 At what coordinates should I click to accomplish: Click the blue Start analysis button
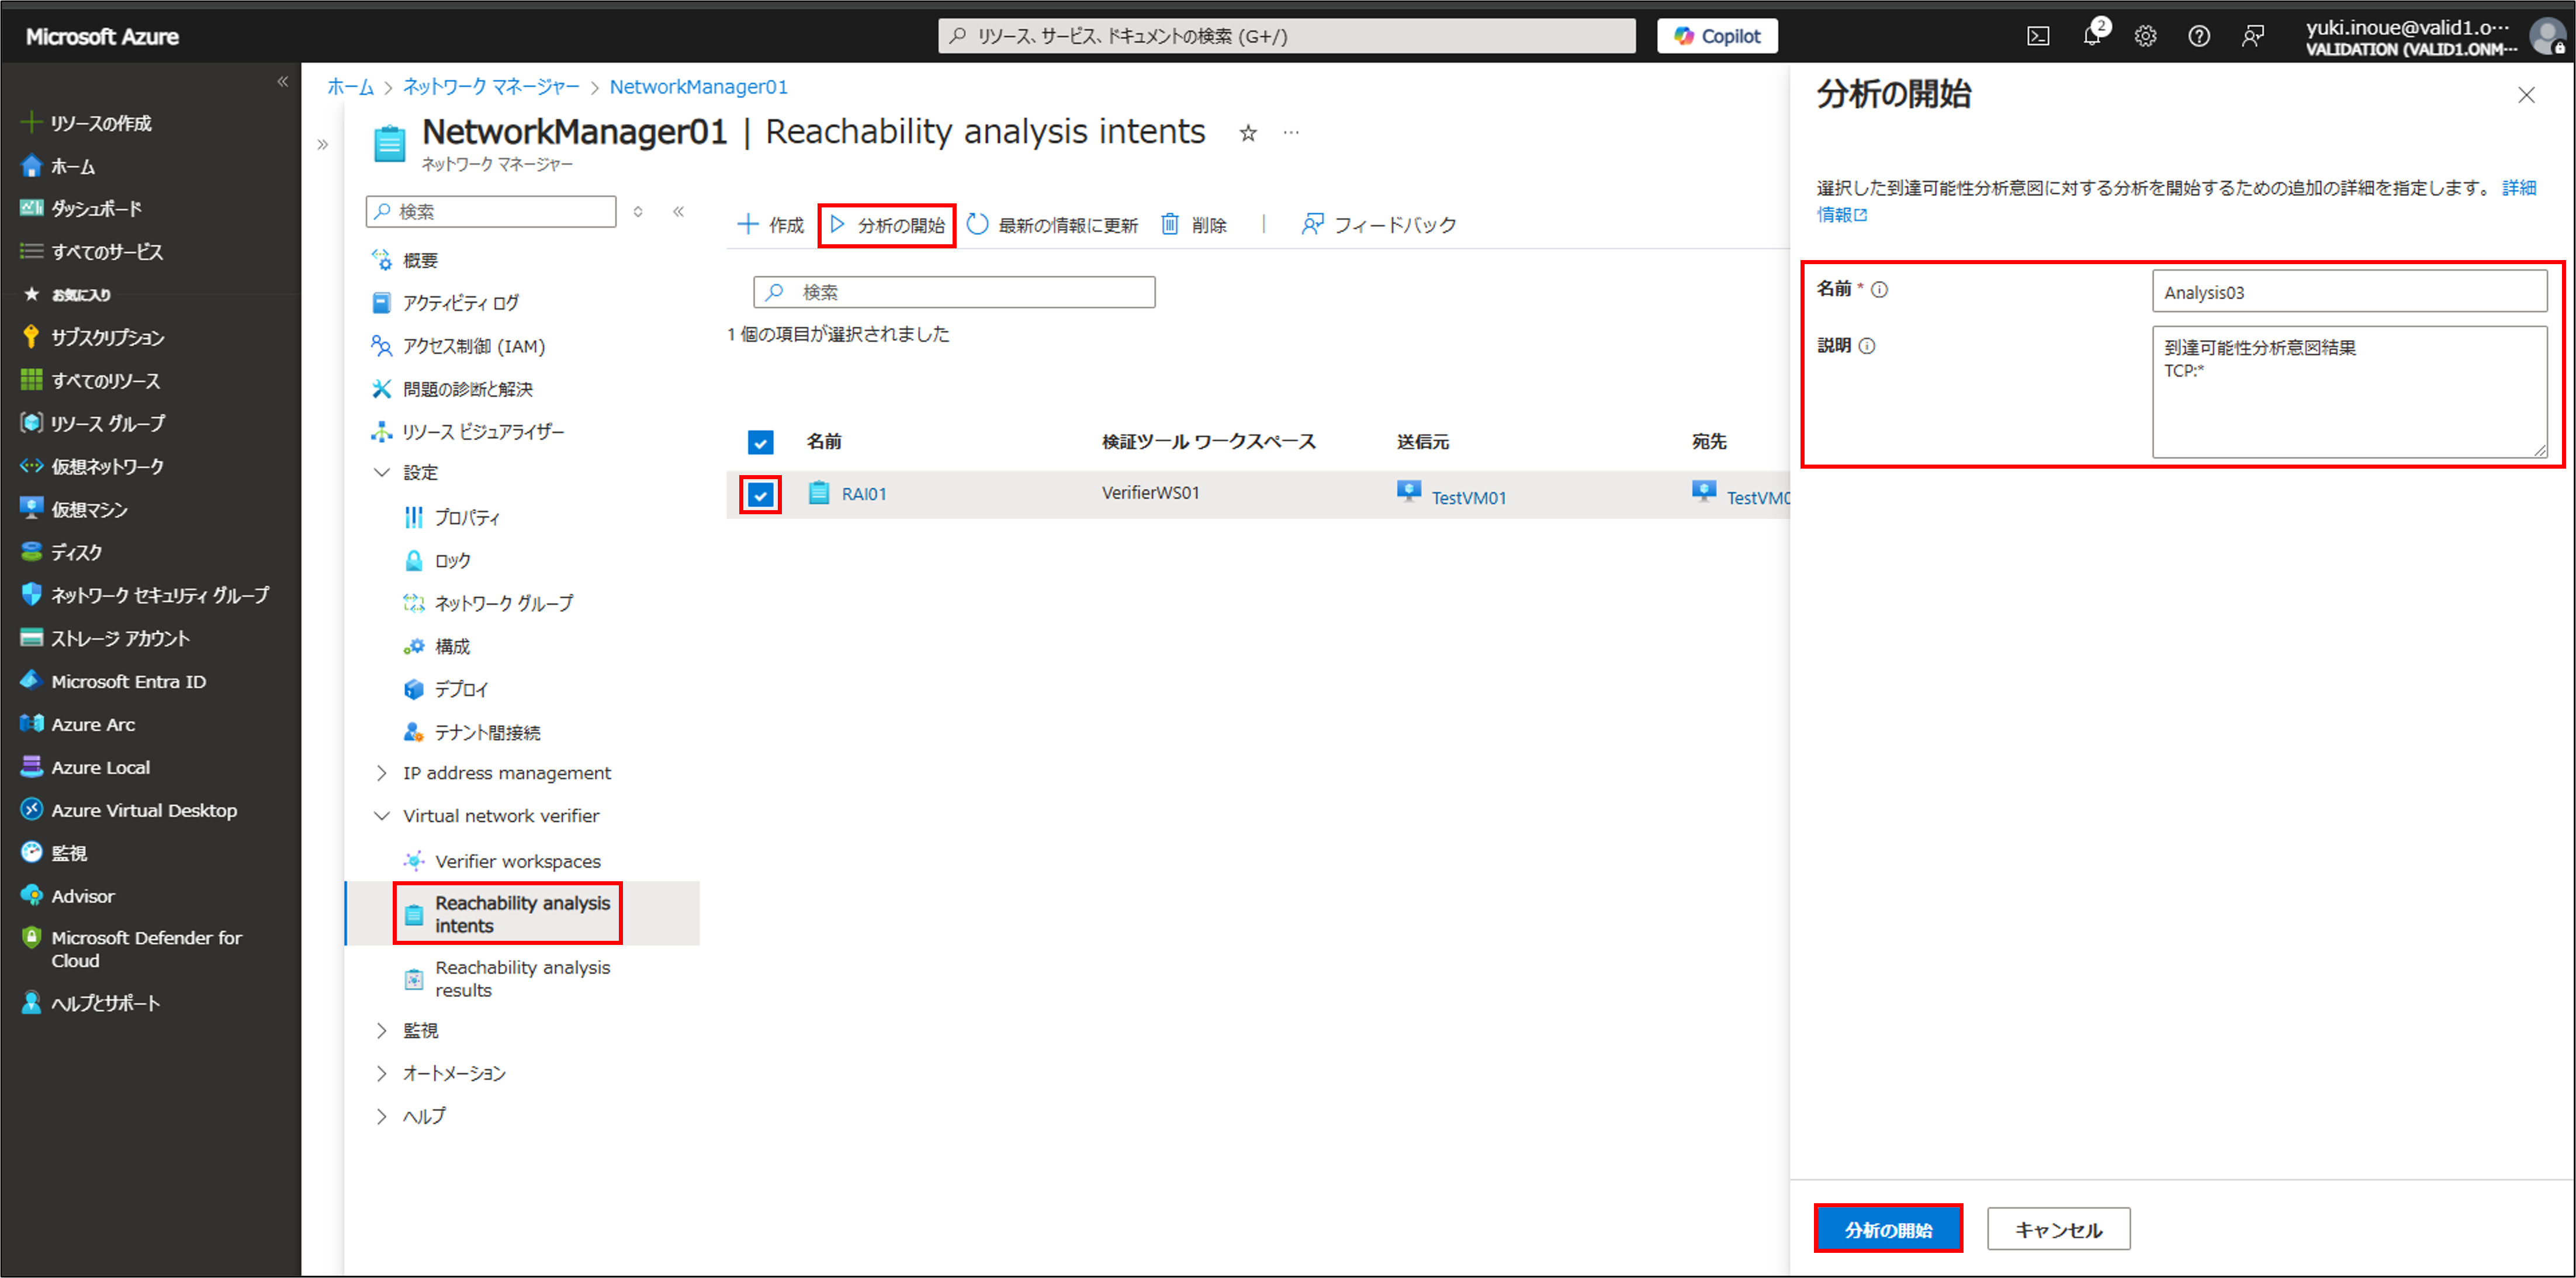(1888, 1229)
